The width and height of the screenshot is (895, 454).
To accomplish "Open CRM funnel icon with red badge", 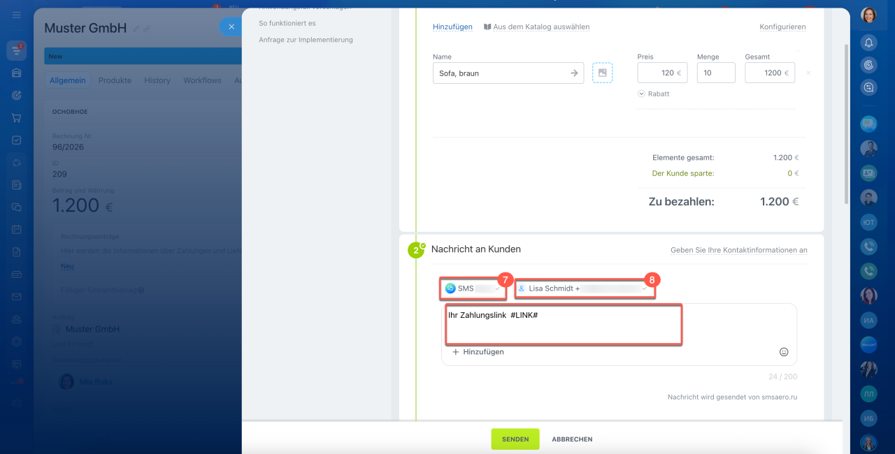I will [x=17, y=50].
